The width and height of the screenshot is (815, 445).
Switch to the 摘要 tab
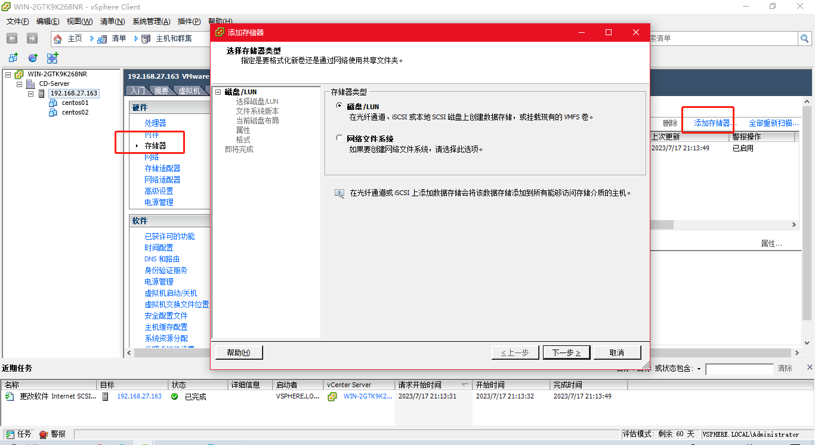[161, 91]
